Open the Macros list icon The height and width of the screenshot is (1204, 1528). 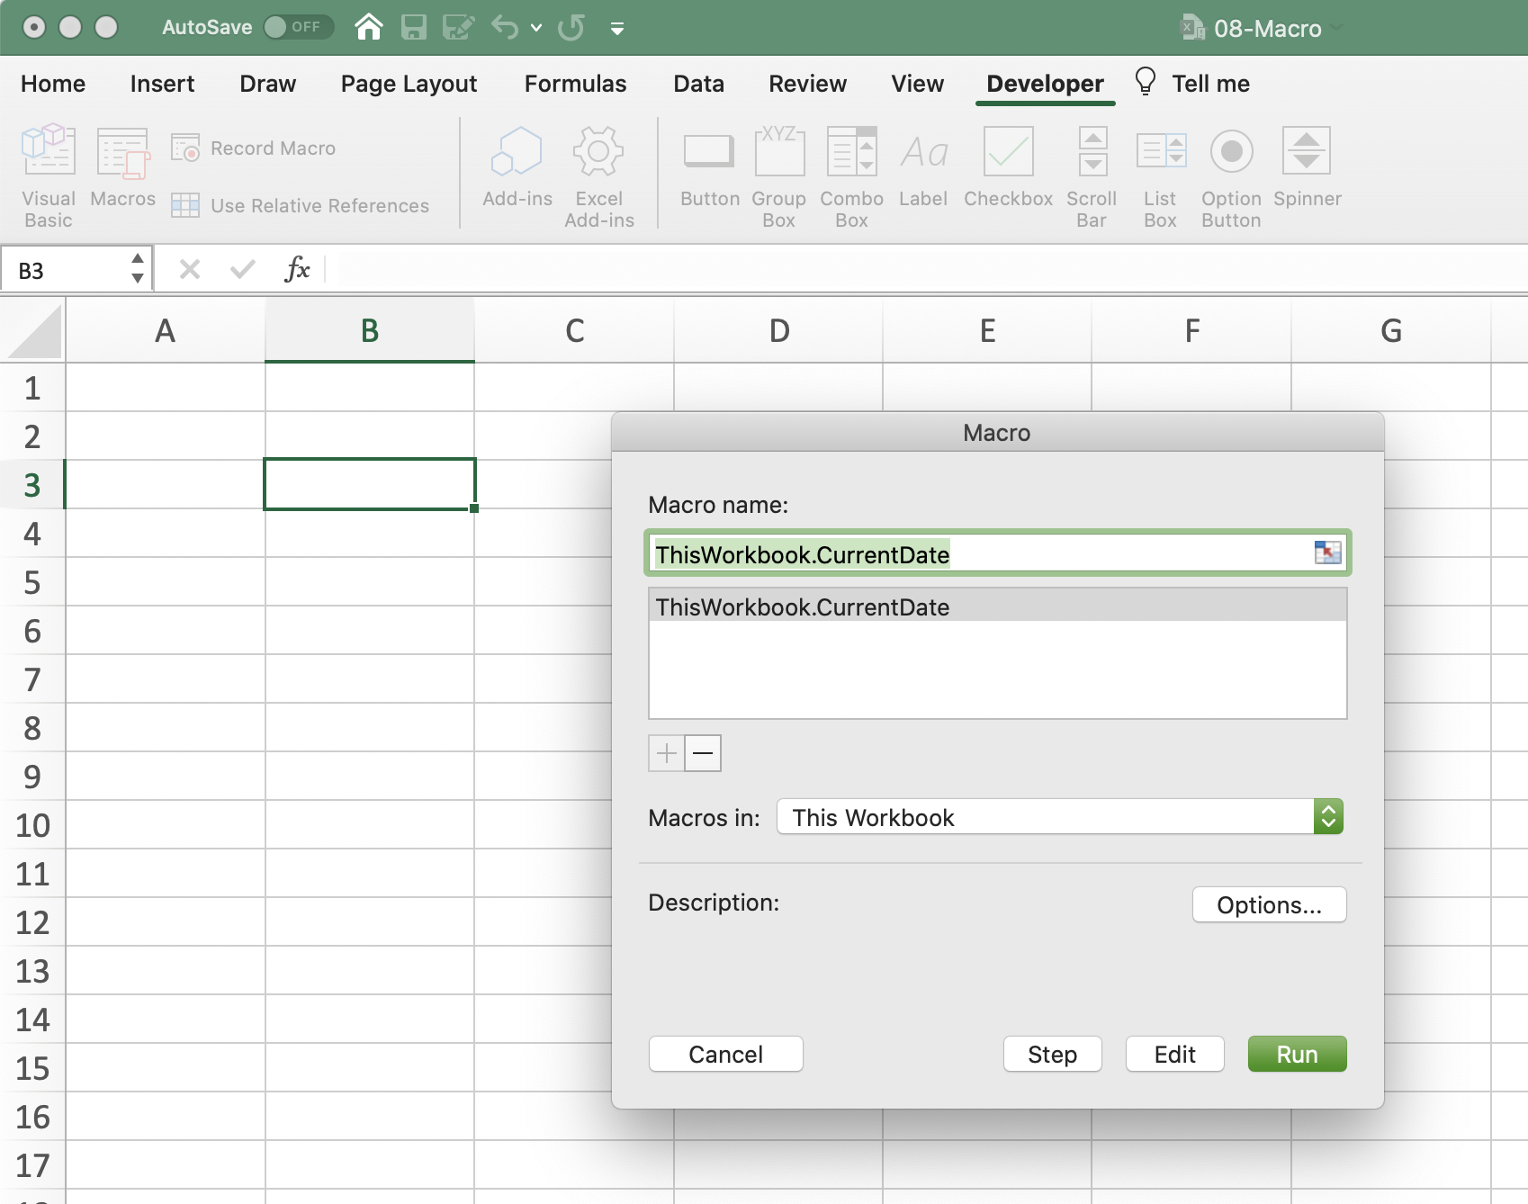[x=123, y=167]
